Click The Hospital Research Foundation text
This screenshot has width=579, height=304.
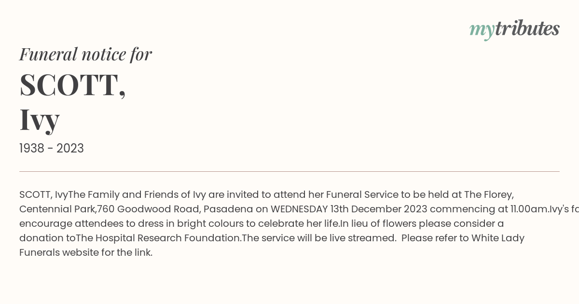point(157,238)
